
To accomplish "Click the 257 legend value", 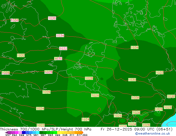I will 8,135.
